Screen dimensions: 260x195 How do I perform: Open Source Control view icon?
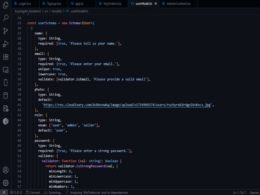click(x=6, y=31)
